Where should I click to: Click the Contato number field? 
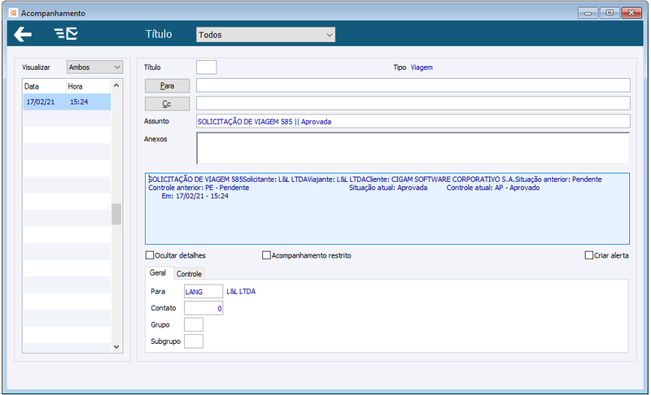pos(203,308)
